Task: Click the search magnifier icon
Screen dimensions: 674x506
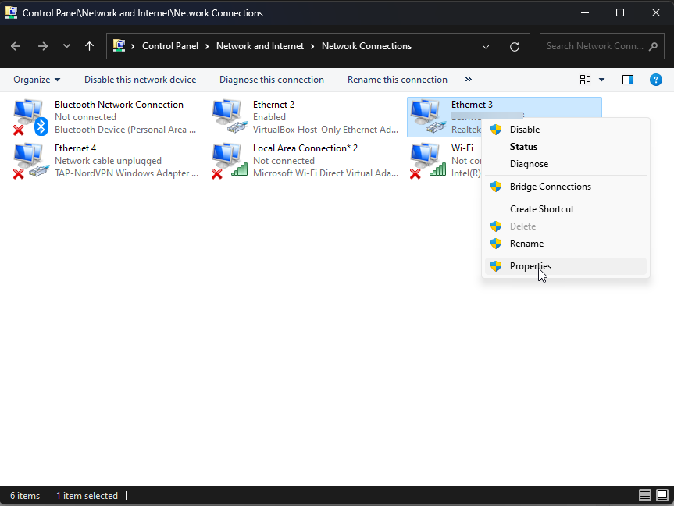Action: click(x=654, y=46)
